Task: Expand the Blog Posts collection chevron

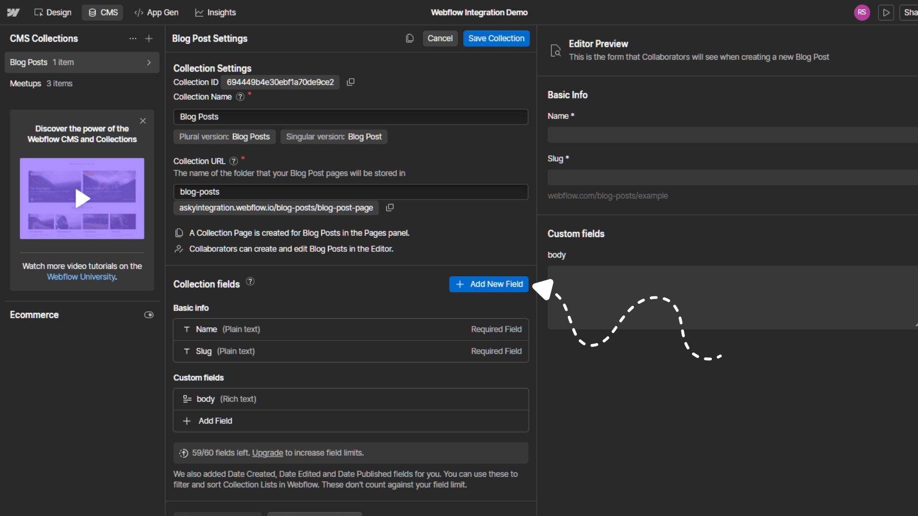Action: (149, 62)
